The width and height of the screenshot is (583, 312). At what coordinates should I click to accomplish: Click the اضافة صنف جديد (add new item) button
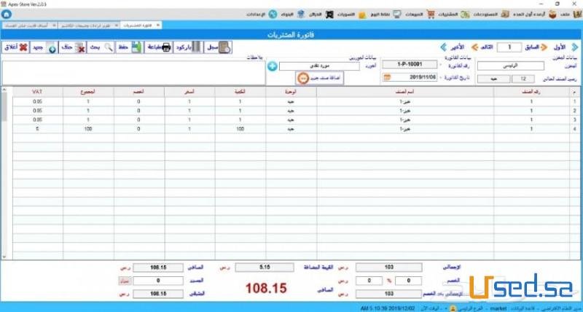click(320, 79)
